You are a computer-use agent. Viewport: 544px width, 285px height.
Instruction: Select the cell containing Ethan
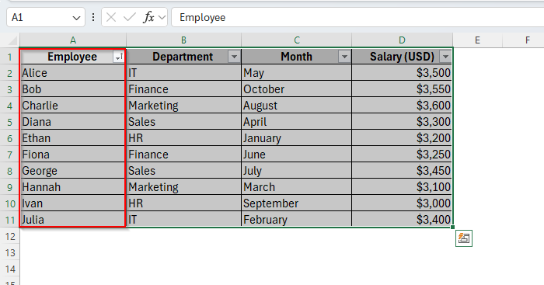tap(73, 138)
